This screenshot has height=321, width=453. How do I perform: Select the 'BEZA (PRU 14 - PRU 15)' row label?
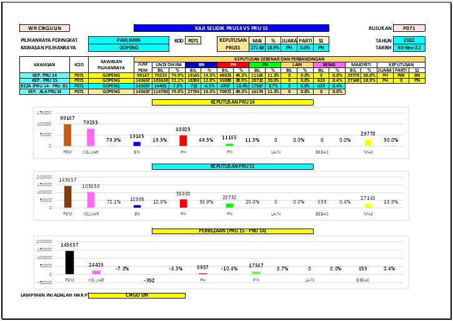pos(44,86)
